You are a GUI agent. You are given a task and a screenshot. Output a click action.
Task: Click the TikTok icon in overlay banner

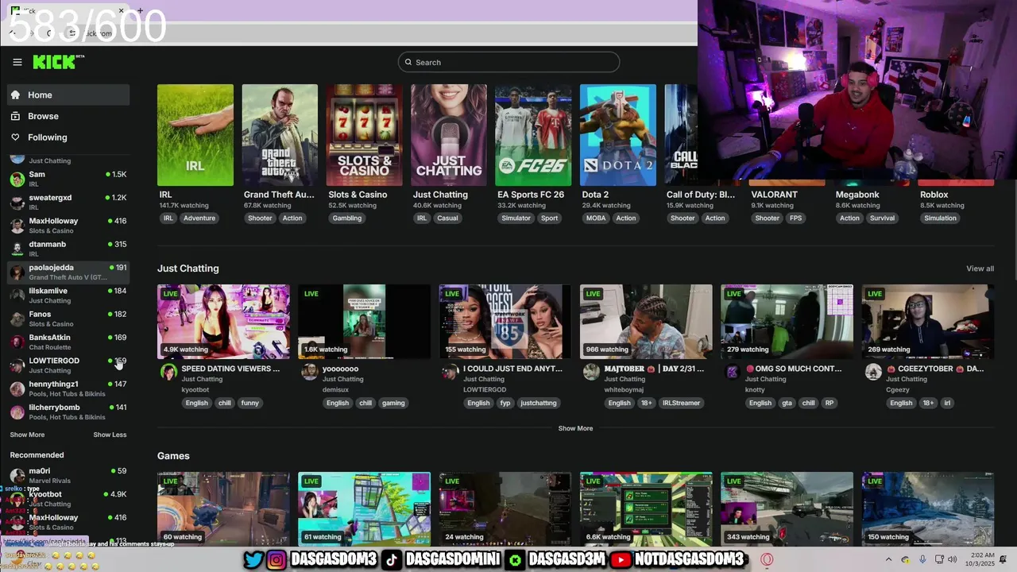tap(391, 559)
